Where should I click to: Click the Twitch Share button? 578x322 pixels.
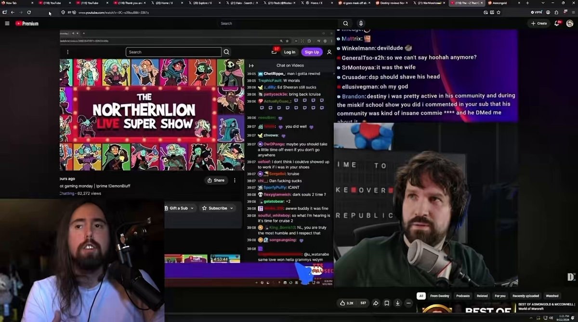216,180
